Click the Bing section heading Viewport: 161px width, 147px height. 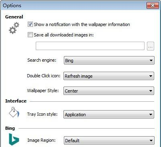[x=10, y=128]
